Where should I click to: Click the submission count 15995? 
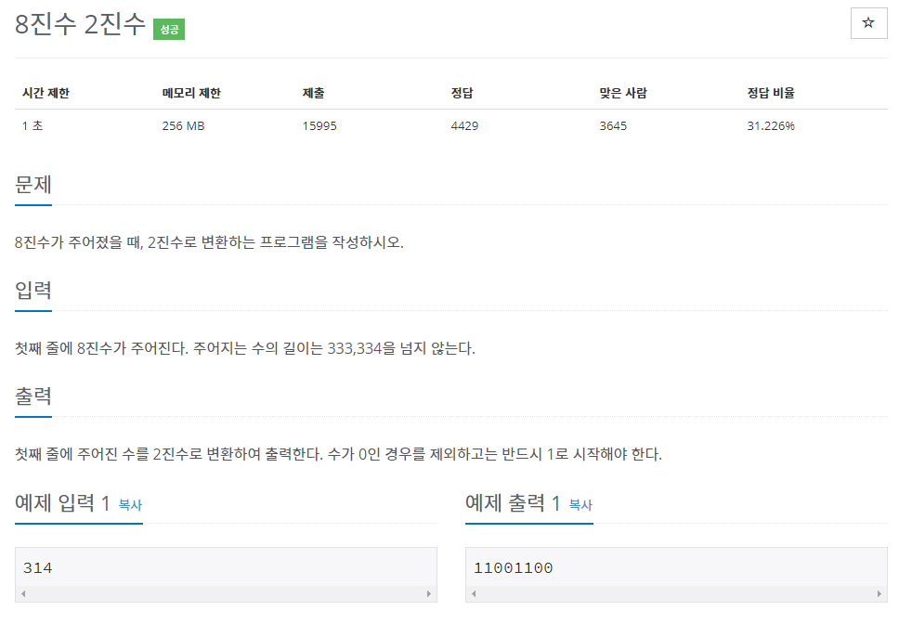(x=319, y=125)
